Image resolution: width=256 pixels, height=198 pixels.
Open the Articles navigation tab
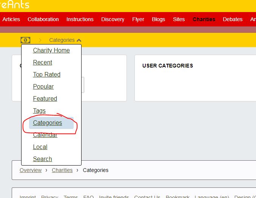[x=11, y=19]
